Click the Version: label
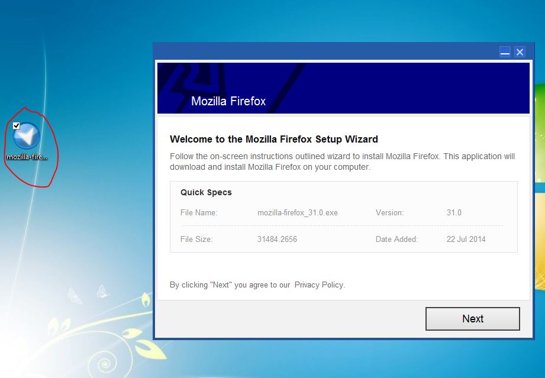 click(389, 212)
